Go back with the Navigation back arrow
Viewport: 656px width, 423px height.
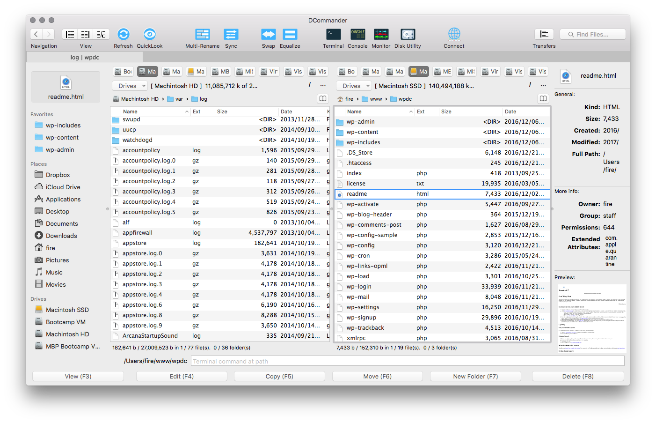(36, 34)
